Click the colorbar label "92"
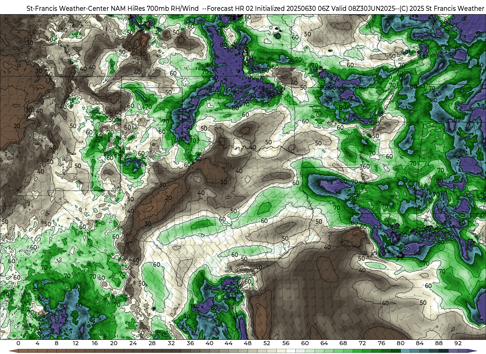Image resolution: width=486 pixels, height=354 pixels. click(458, 343)
